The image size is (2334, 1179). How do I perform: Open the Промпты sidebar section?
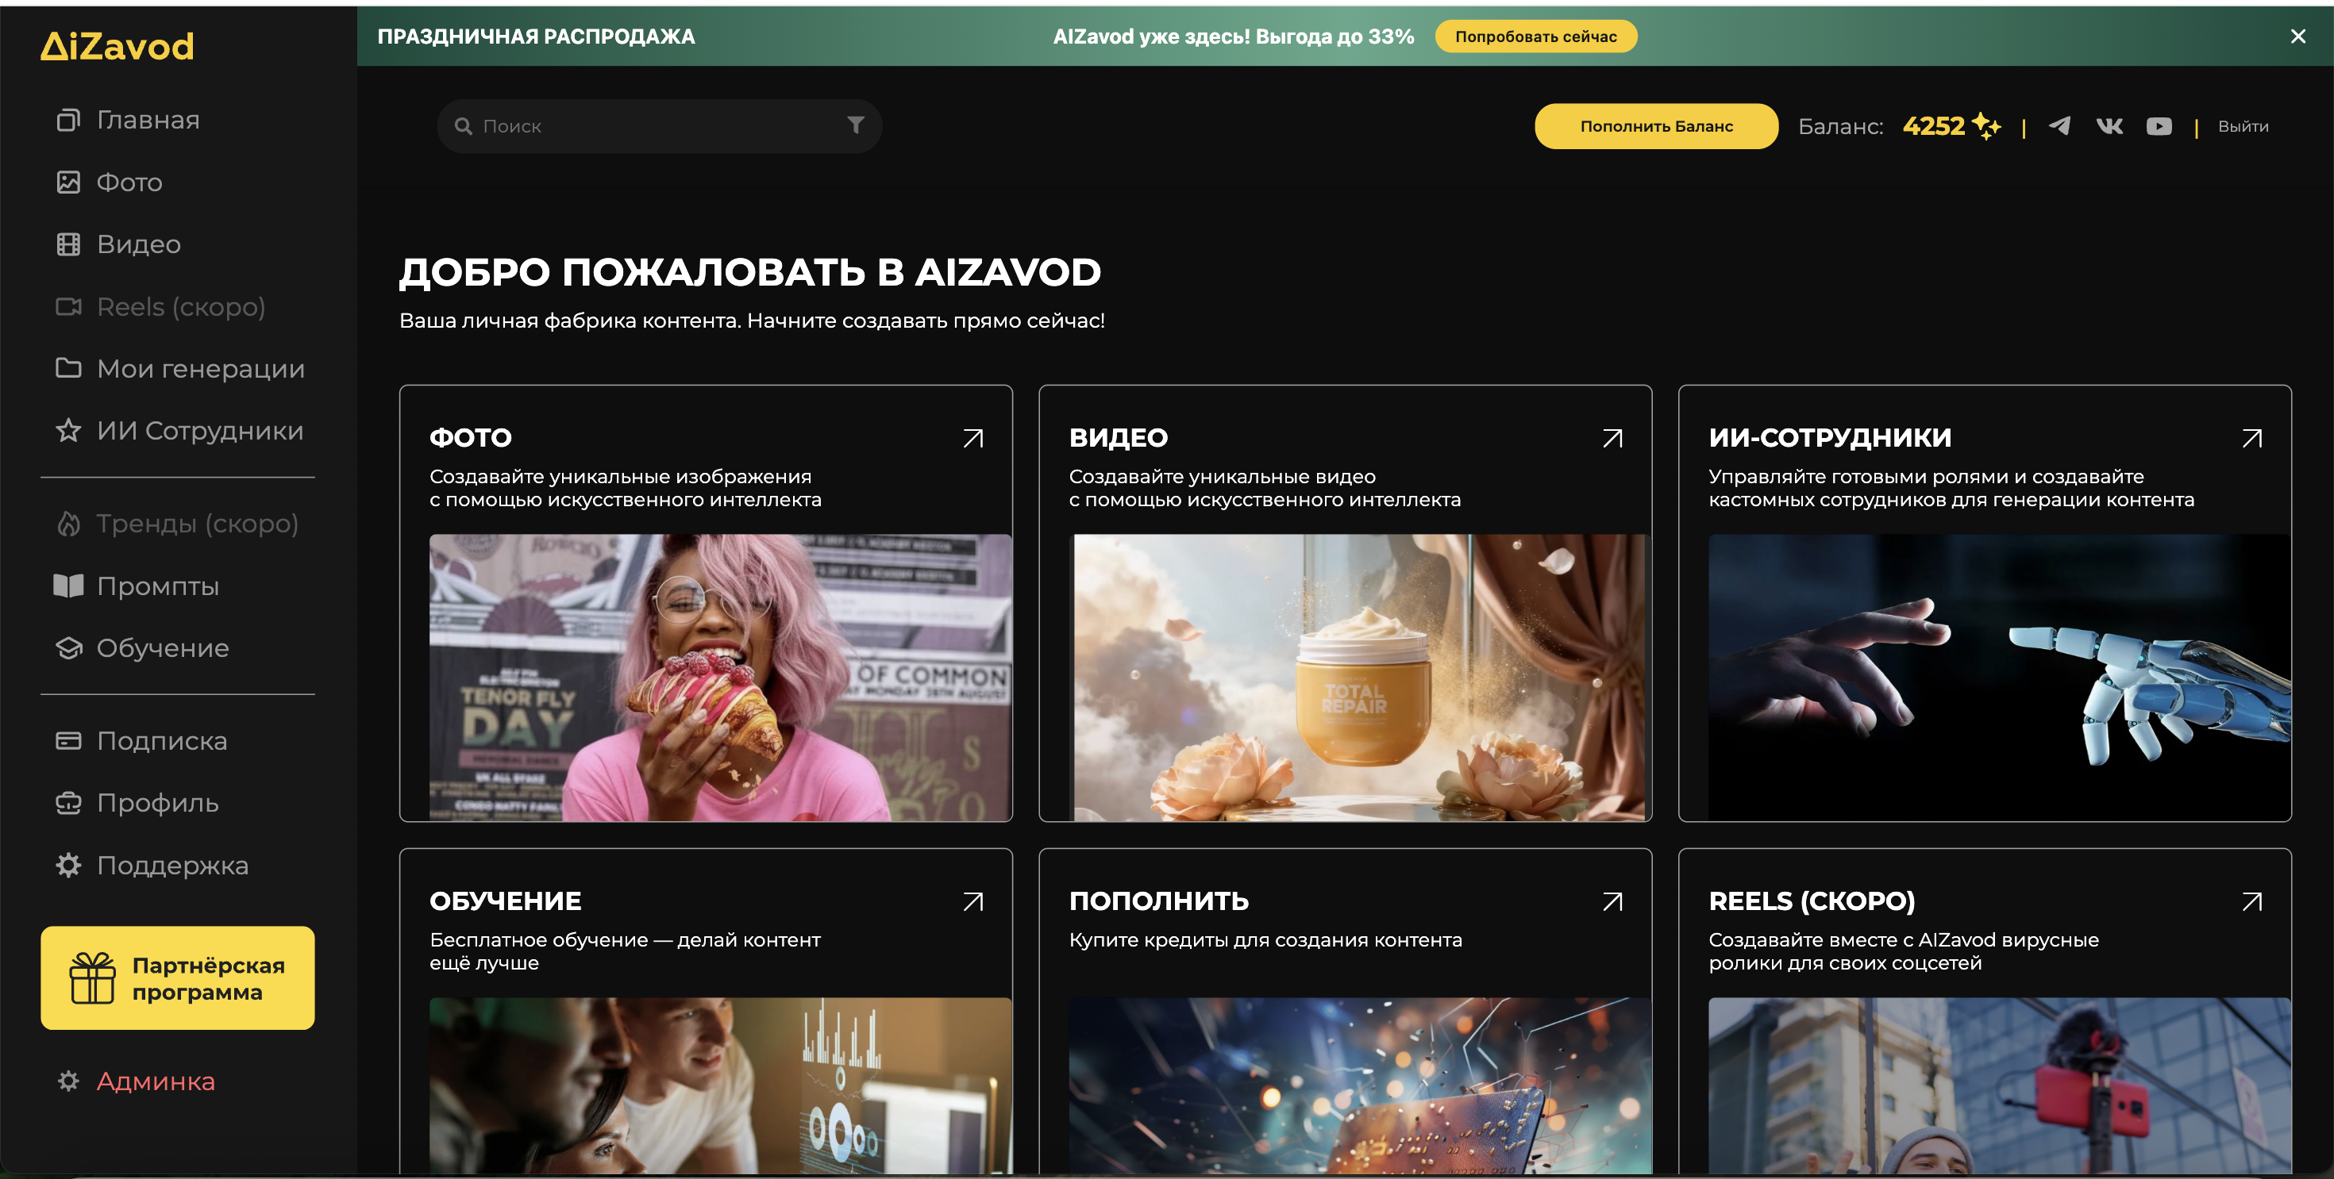(x=158, y=586)
